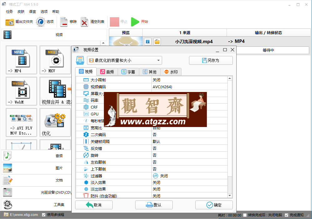The image size is (312, 219).
Task: Click the AVC(H264) video codec value
Action: pos(162,87)
